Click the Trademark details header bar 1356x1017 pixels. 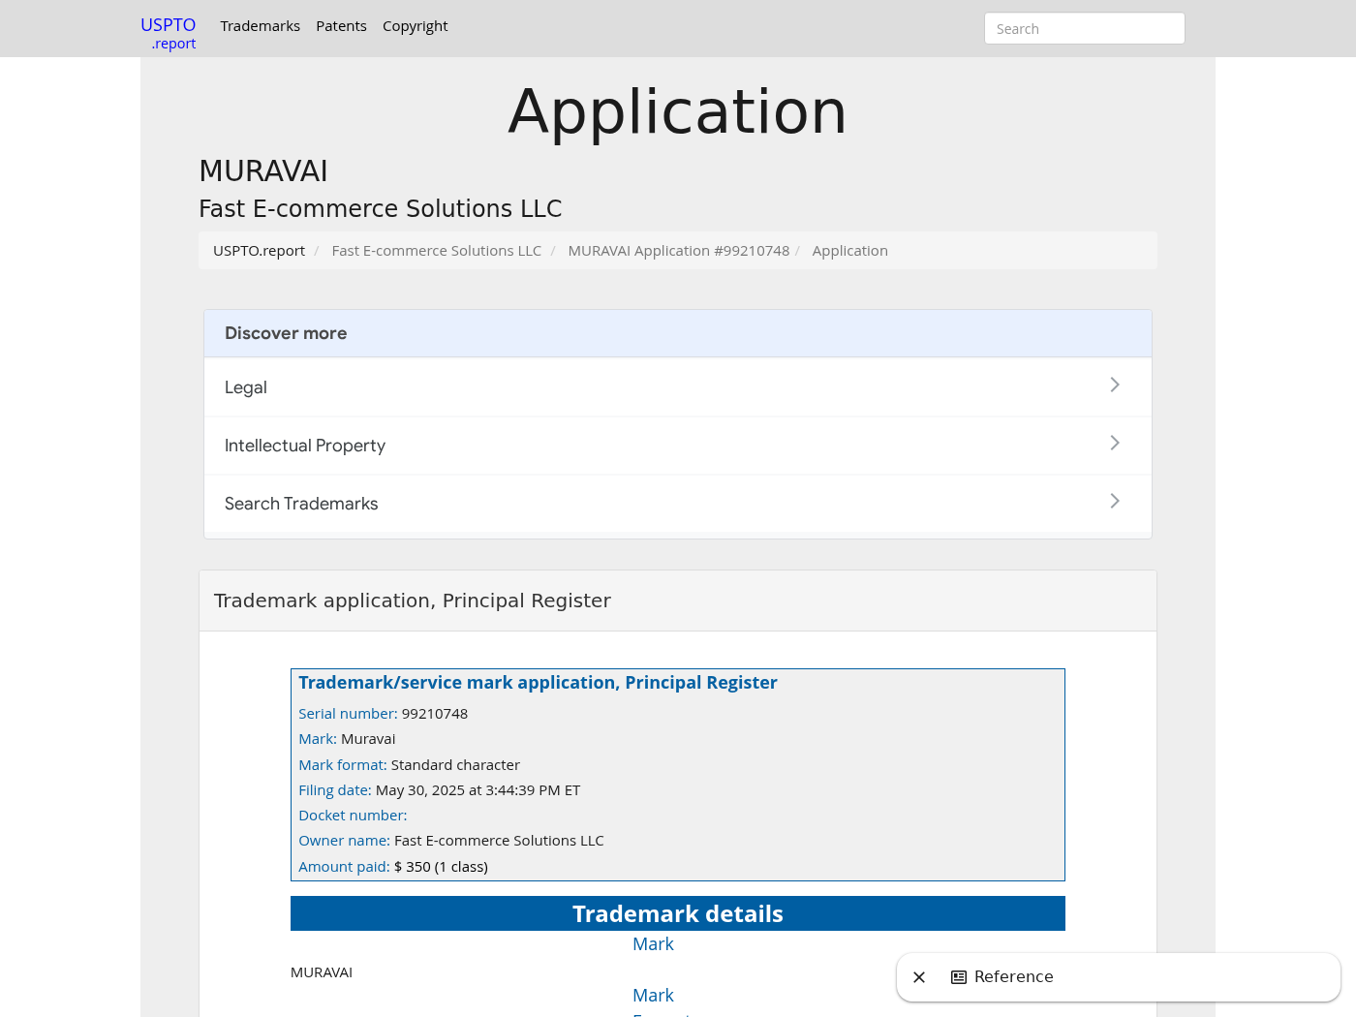coord(678,913)
